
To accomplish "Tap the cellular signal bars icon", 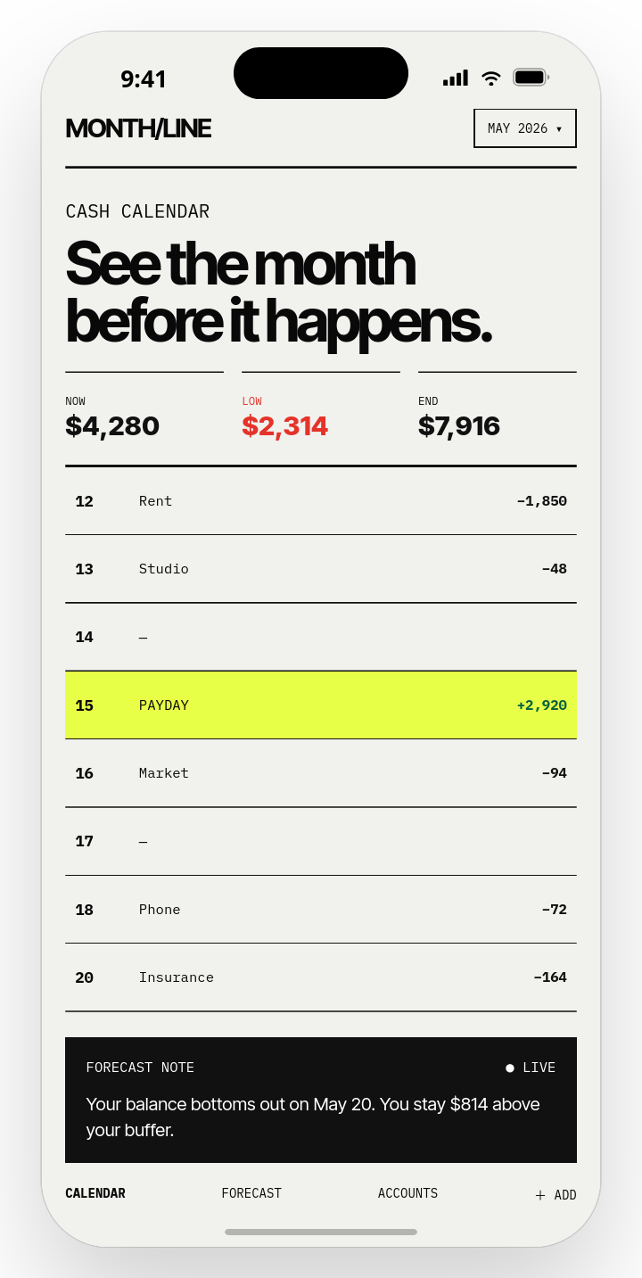I will tap(456, 78).
